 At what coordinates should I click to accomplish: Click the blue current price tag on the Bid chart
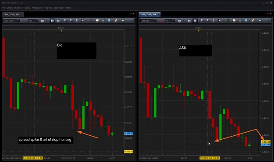[x=128, y=133]
